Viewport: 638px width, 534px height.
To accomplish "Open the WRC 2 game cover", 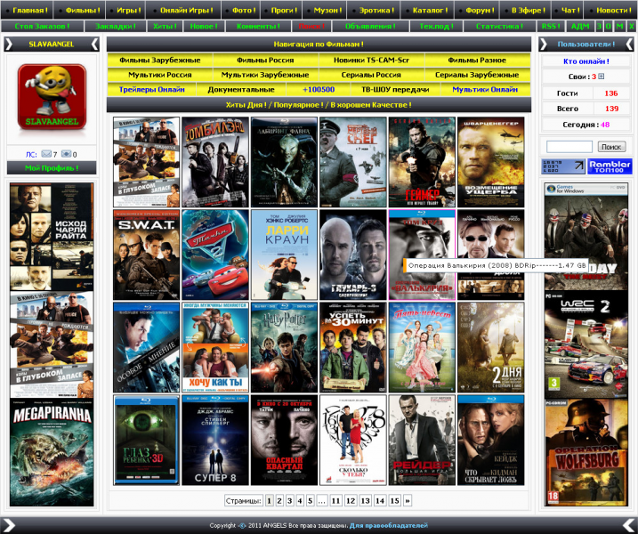I will click(586, 344).
